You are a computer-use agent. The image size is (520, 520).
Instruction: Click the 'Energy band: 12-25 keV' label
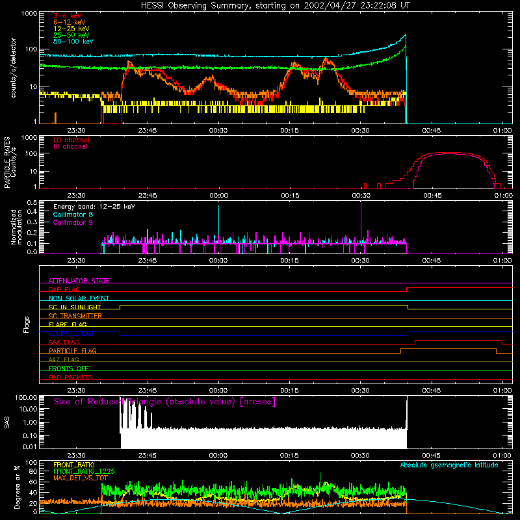coord(94,207)
